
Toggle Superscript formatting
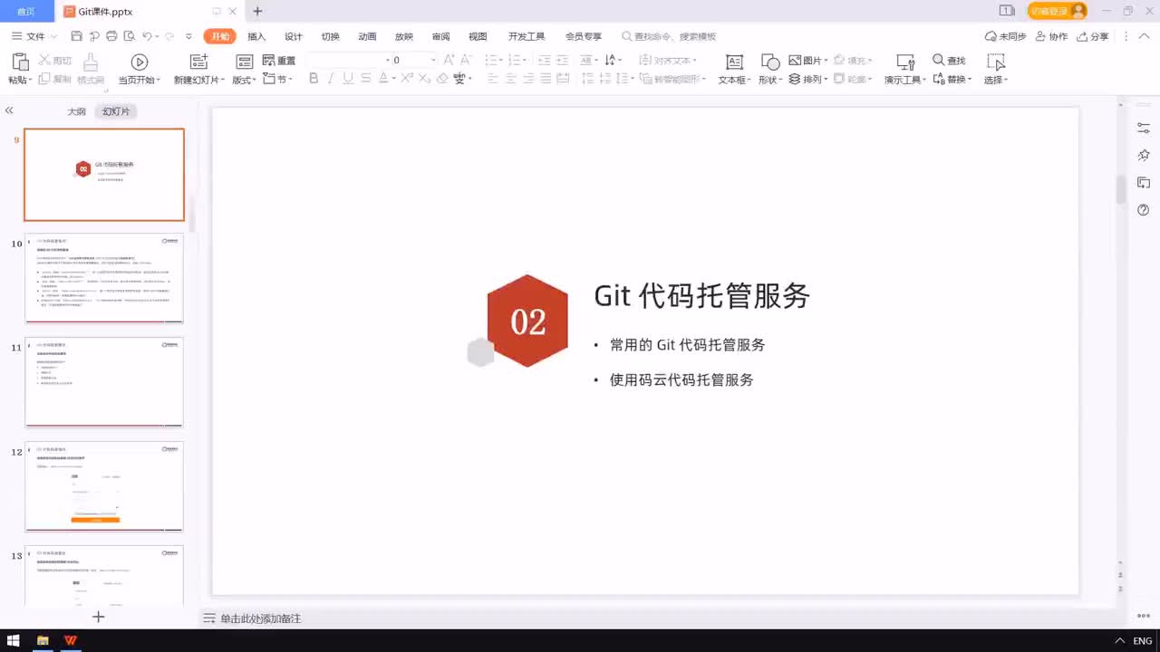(x=407, y=79)
